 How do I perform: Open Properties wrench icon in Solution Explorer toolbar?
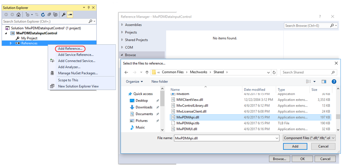(x=64, y=15)
